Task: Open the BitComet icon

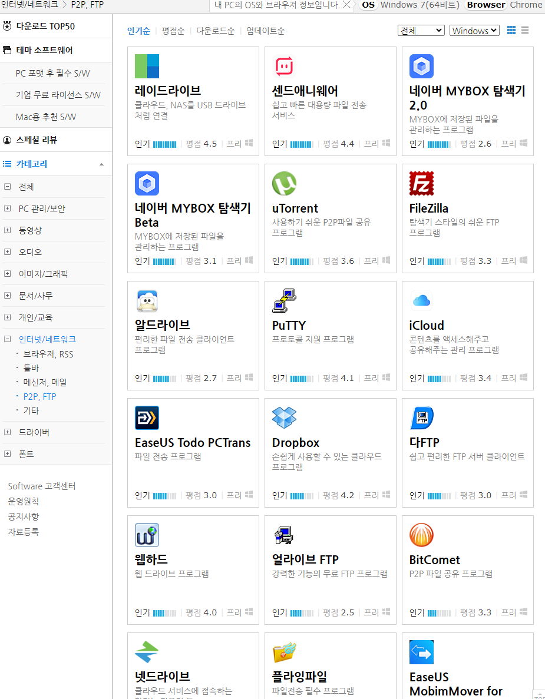Action: pos(421,535)
